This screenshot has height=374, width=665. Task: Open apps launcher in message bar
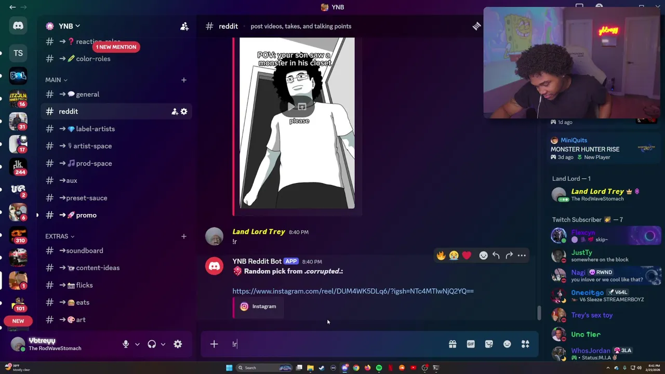click(525, 344)
